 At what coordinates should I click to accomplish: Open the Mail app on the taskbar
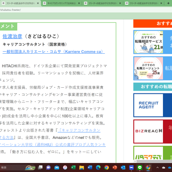pyautogui.click(x=57, y=167)
